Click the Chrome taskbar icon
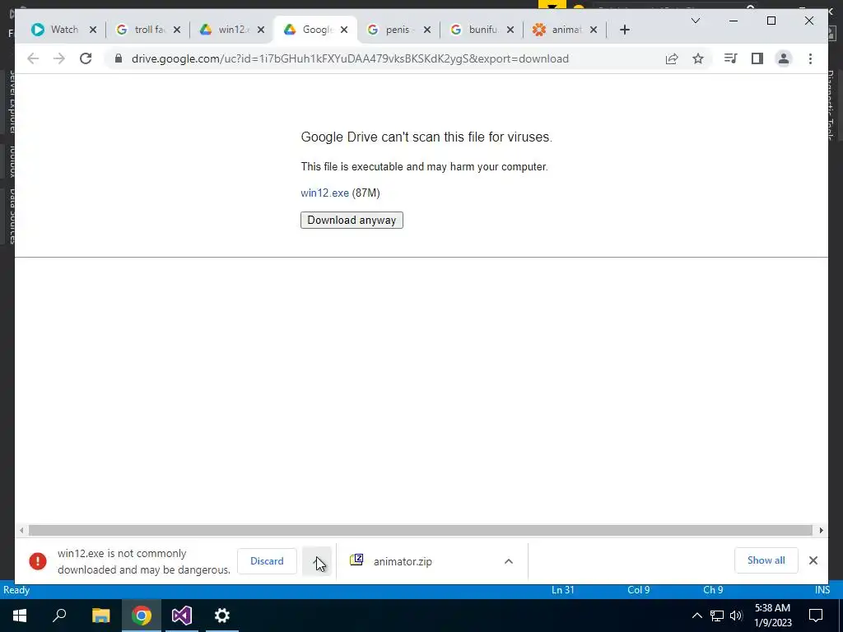 click(x=142, y=616)
